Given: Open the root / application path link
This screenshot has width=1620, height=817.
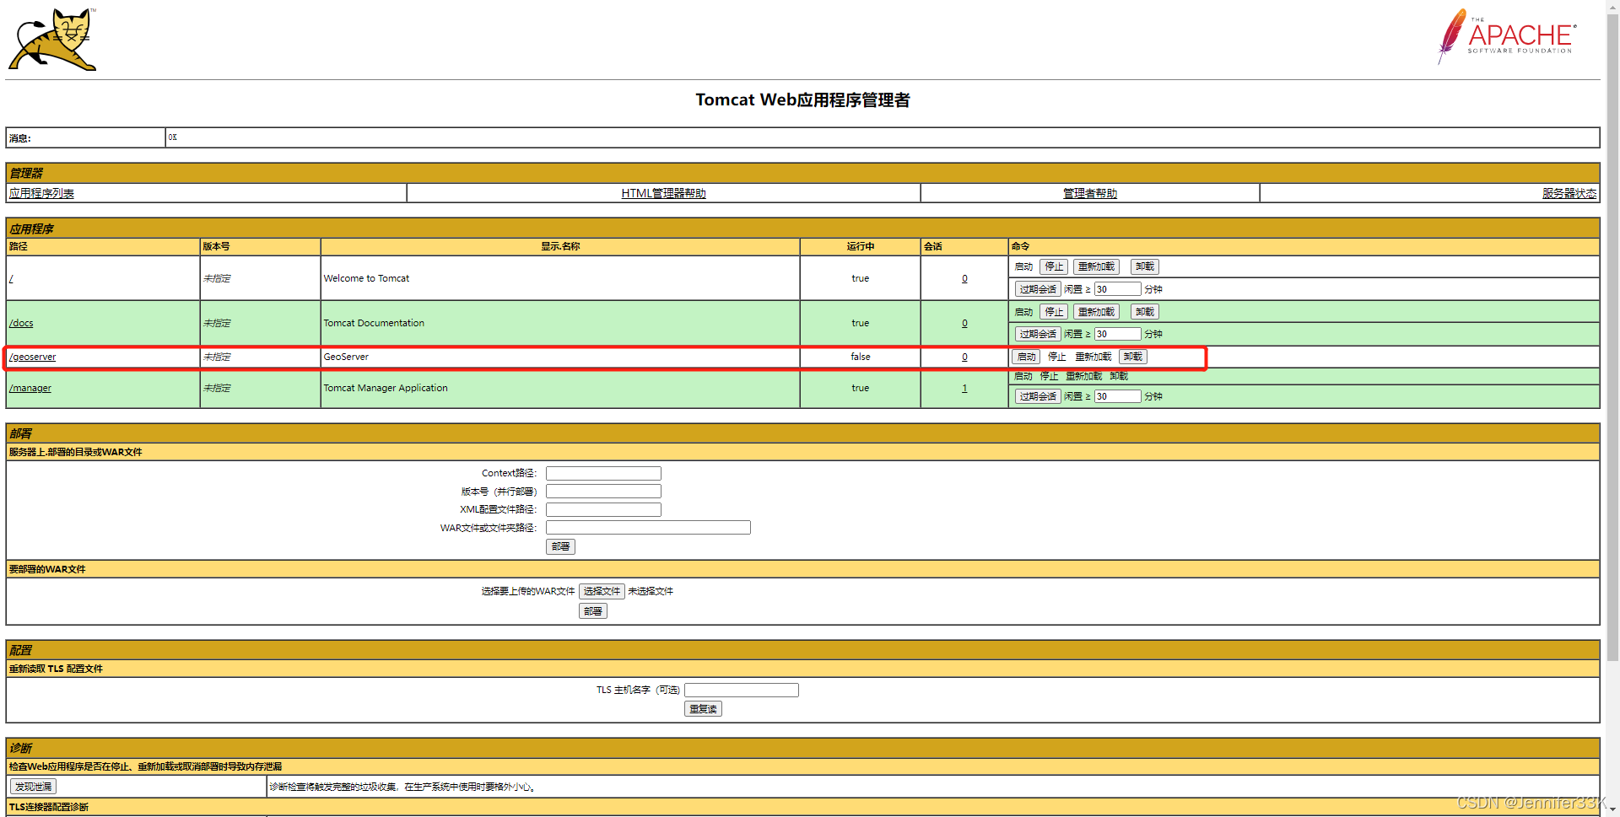Looking at the screenshot, I should point(11,278).
